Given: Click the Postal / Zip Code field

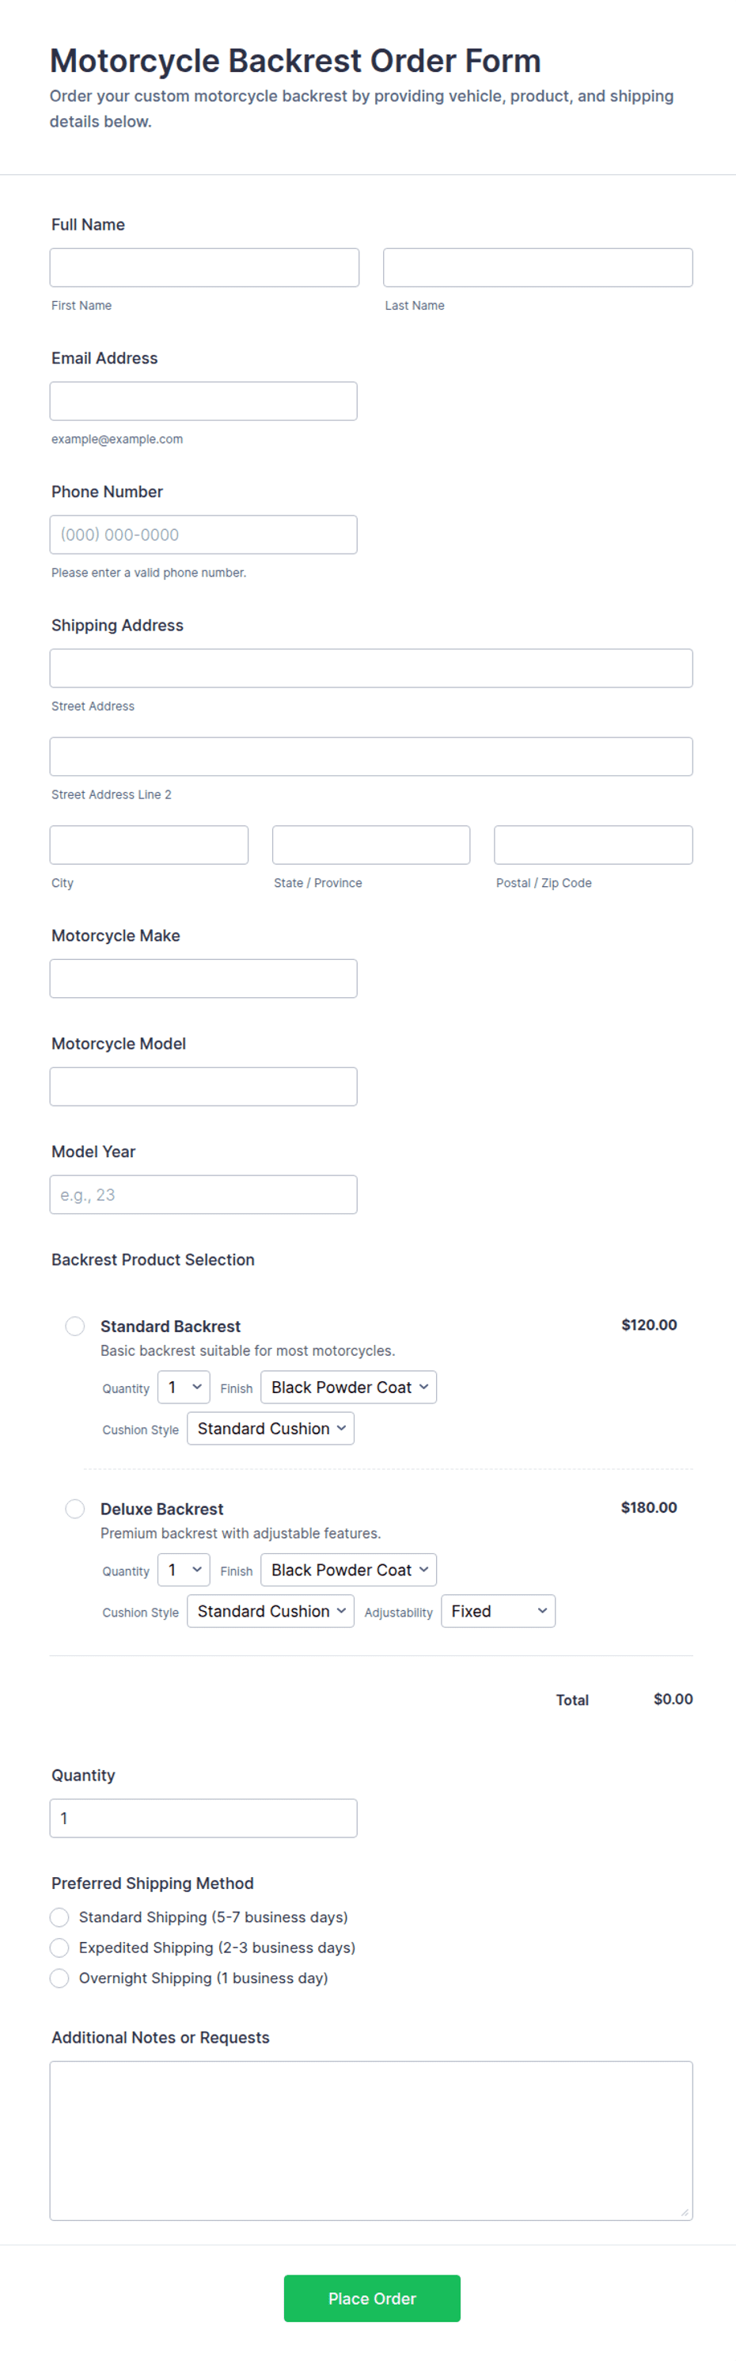Looking at the screenshot, I should click(594, 845).
